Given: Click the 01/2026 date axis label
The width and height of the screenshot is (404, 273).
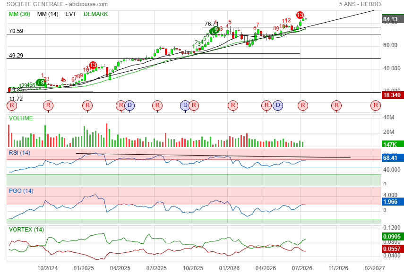Looking at the screenshot, I should pyautogui.click(x=229, y=268).
